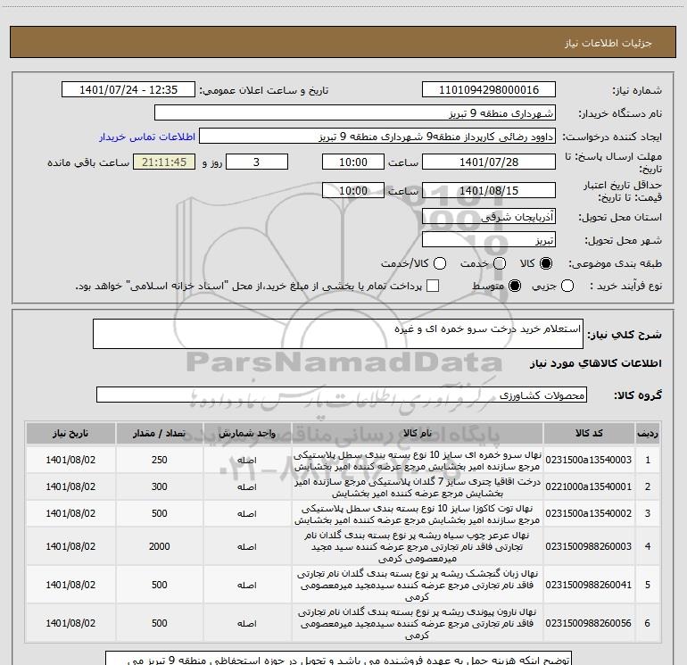Choose the جزیی purchase type radio
Viewport: 687px width, 665px height.
tap(567, 286)
